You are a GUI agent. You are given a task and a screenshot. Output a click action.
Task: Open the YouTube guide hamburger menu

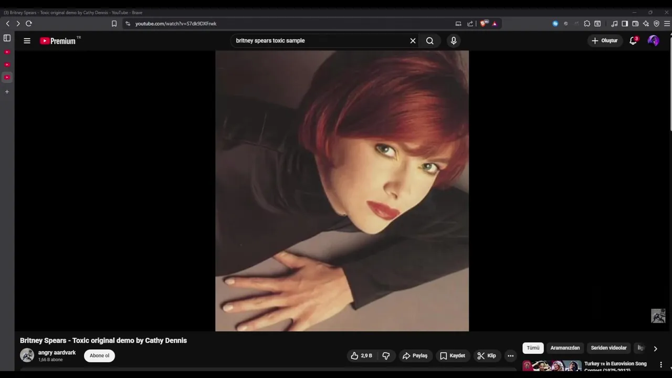pyautogui.click(x=27, y=40)
